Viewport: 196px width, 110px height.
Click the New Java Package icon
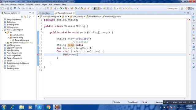[72, 8]
